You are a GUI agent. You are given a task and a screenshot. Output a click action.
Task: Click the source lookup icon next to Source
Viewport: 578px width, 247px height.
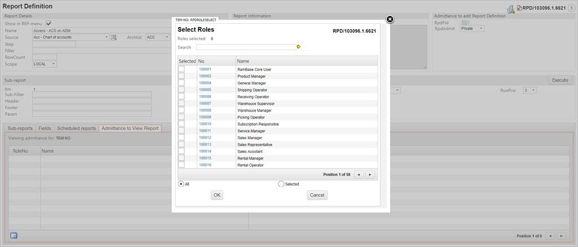[x=113, y=37]
